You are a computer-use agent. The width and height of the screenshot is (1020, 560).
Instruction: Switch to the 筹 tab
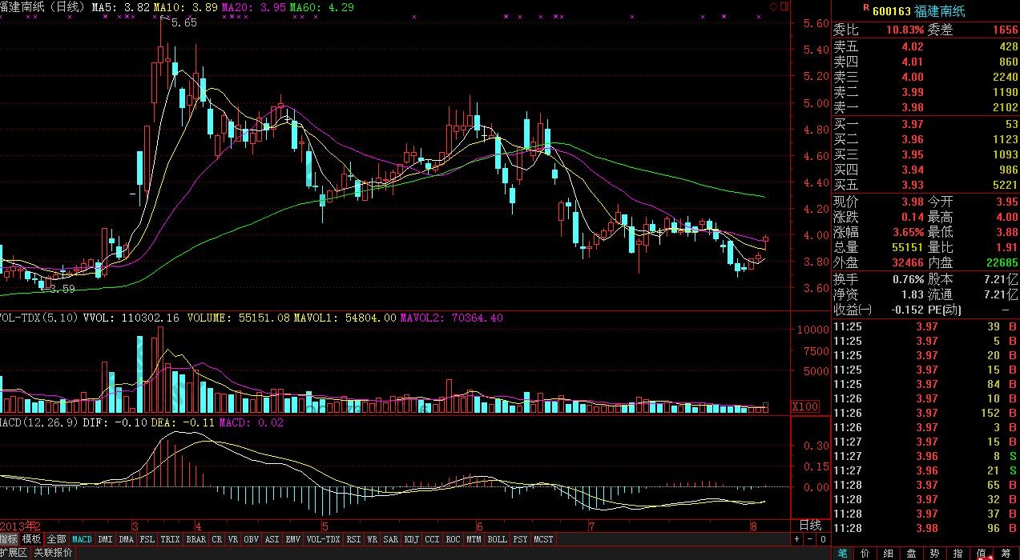pyautogui.click(x=1006, y=553)
